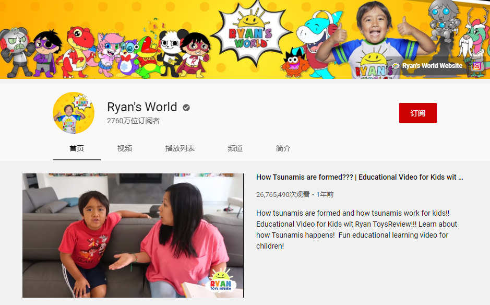Open the 'How Tsunamis are formed???' video title
The height and width of the screenshot is (305, 490).
point(360,177)
